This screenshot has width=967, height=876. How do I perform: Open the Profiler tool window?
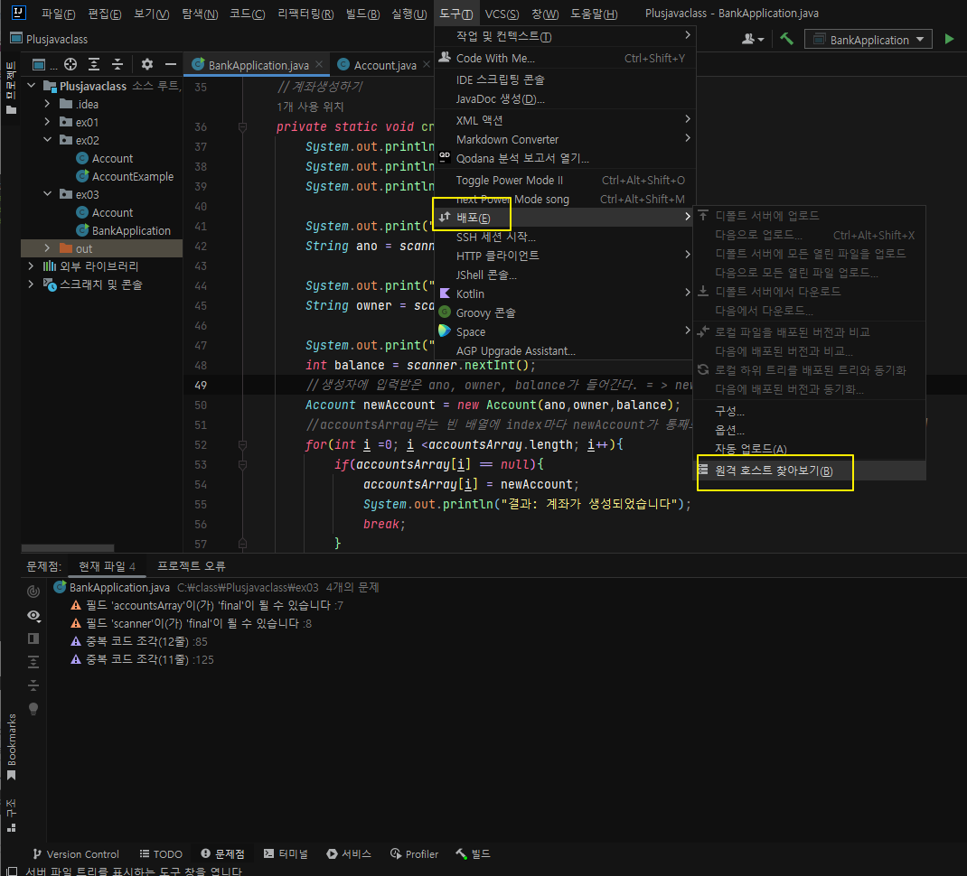pos(415,853)
